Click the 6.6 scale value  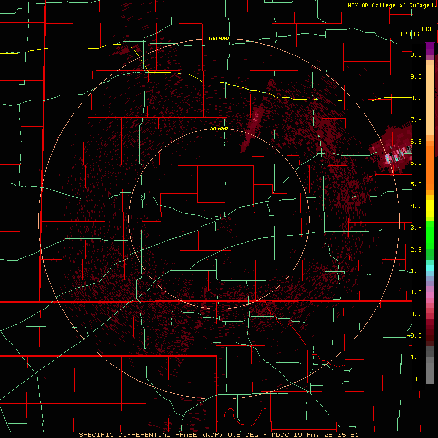coord(416,141)
